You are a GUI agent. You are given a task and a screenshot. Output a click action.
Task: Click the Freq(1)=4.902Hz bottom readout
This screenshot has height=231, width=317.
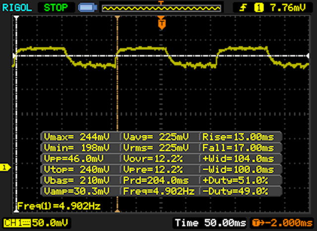[59, 206]
